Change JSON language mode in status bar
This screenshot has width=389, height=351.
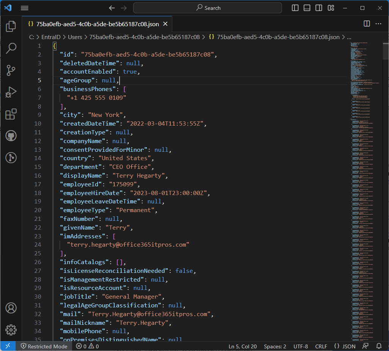point(345,346)
